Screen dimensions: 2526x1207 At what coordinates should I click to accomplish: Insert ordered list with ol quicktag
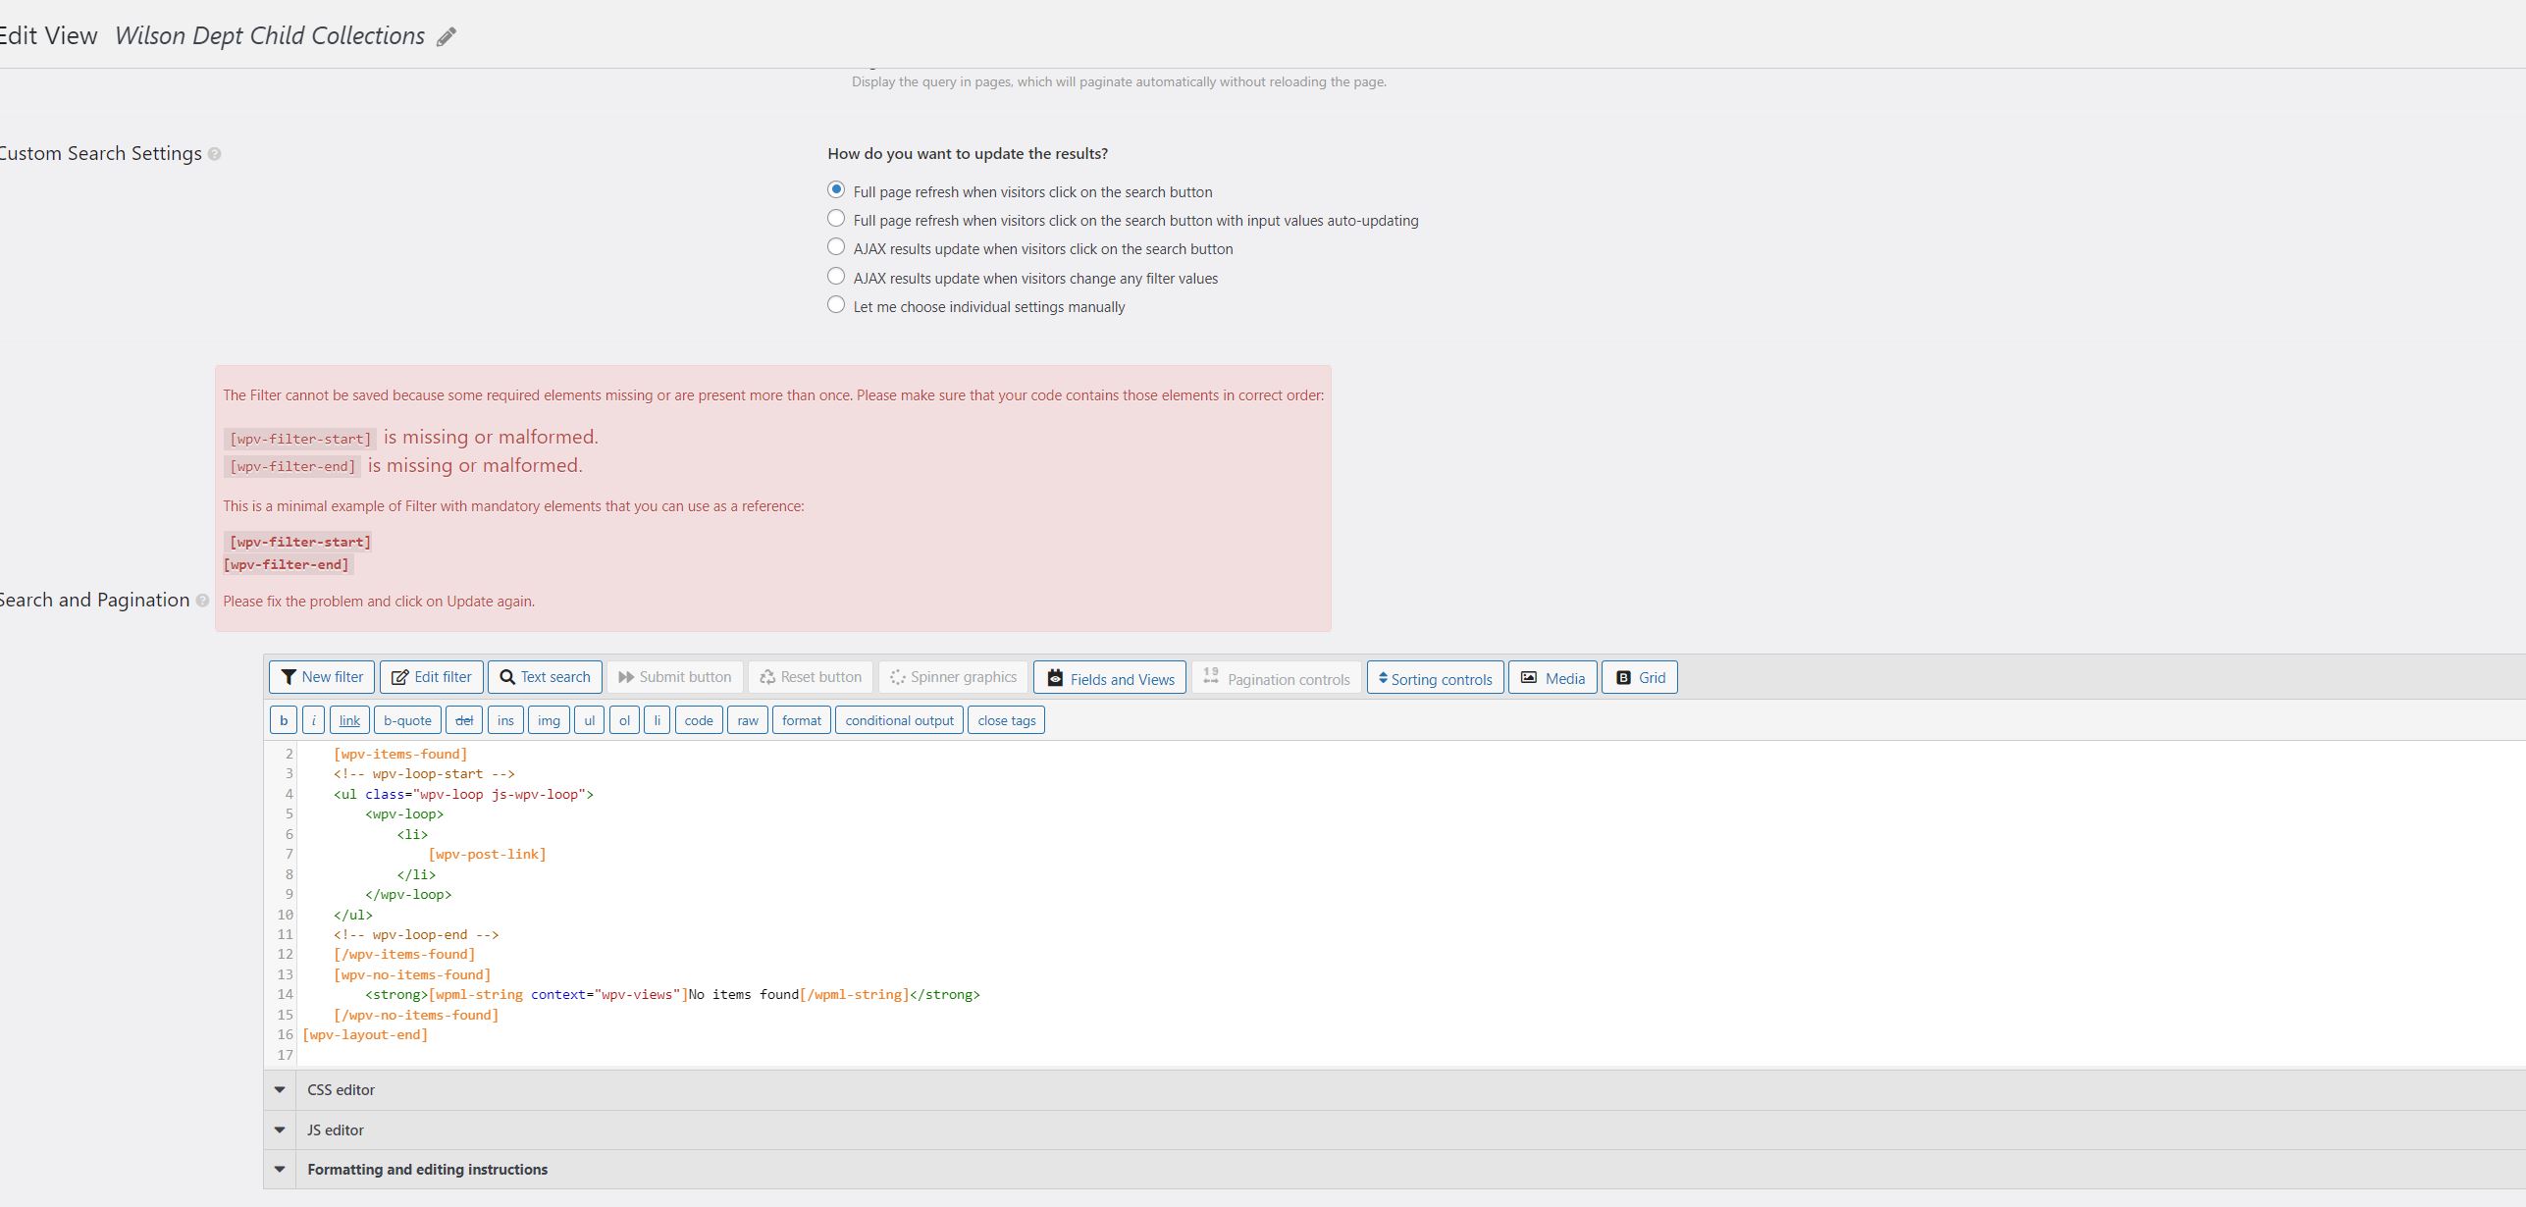[624, 720]
